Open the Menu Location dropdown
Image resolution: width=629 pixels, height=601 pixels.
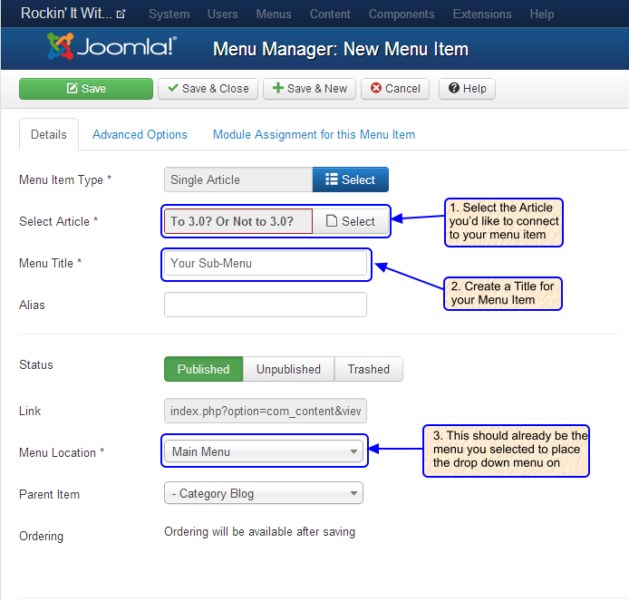tap(264, 451)
